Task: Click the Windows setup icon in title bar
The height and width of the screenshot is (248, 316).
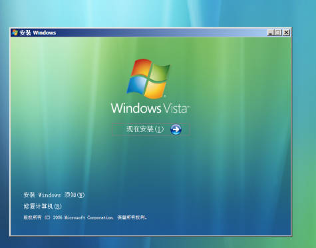Action: tap(15, 33)
